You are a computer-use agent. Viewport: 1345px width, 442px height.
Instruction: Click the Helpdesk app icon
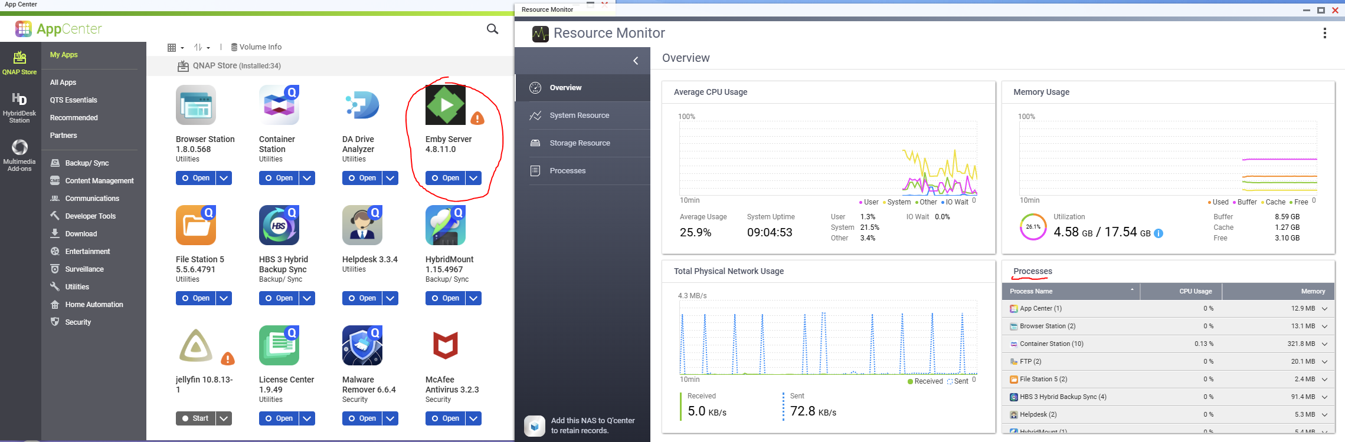pyautogui.click(x=362, y=225)
